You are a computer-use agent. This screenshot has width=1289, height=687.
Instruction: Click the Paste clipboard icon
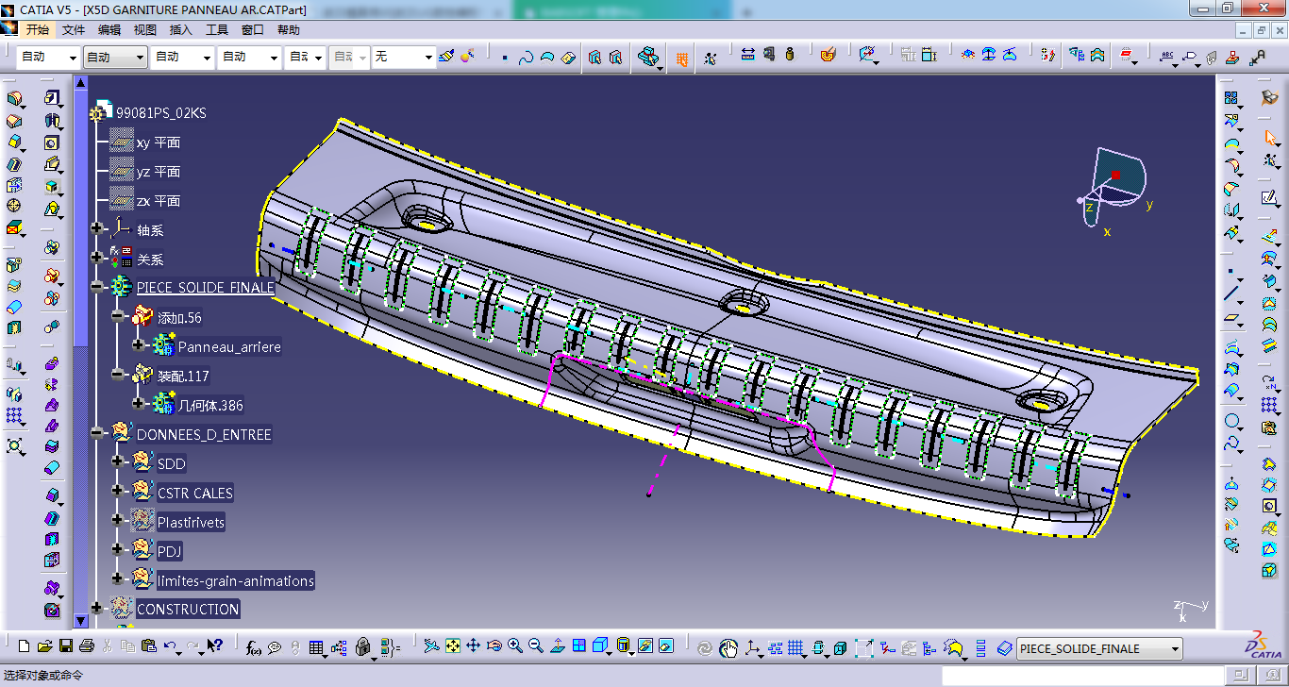[x=149, y=646]
